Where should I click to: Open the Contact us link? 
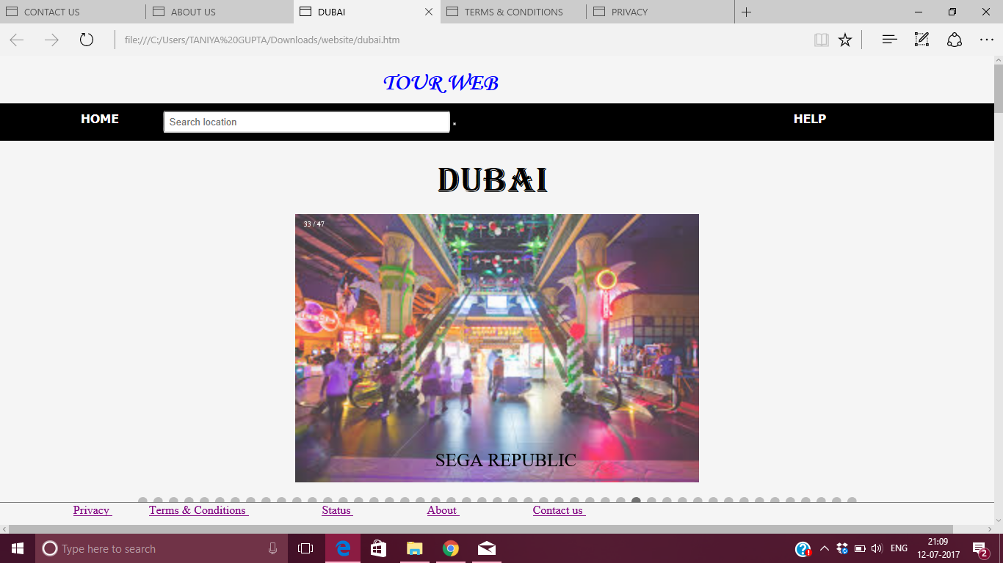pos(558,509)
